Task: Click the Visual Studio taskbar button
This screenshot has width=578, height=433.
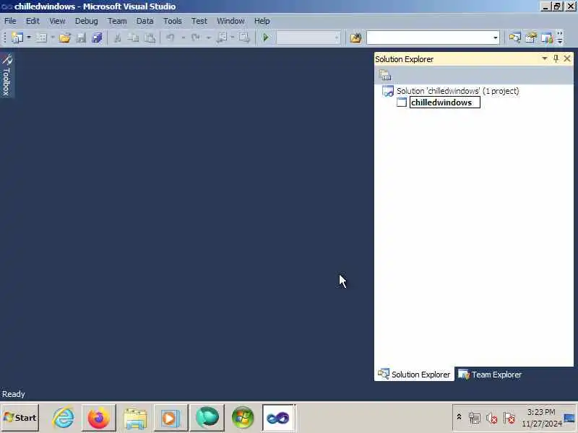Action: (279, 418)
